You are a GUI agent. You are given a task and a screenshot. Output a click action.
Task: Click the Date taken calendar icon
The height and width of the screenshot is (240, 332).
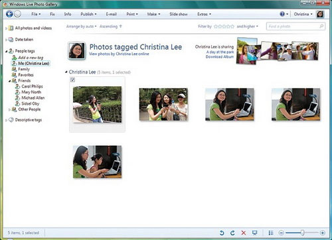click(11, 40)
